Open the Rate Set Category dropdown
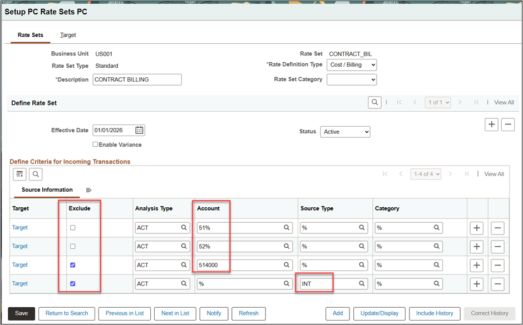Viewport: 523px width, 325px height. coord(352,79)
